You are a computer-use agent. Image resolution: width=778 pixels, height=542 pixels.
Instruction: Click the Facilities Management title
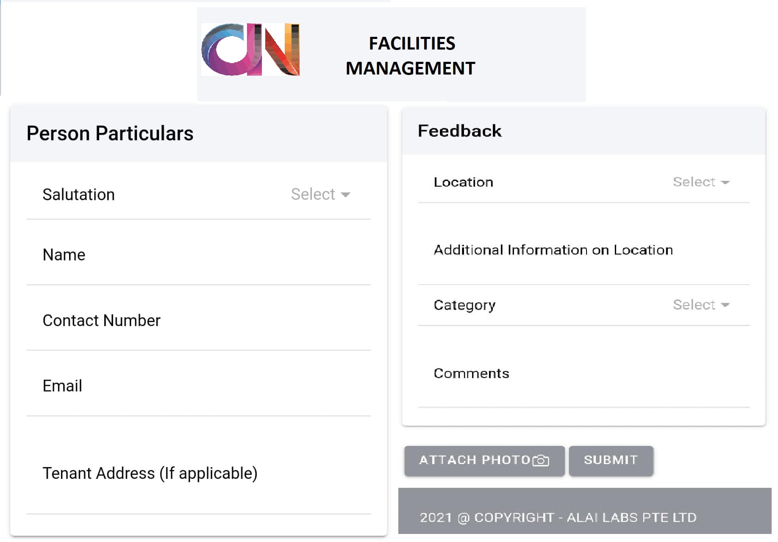(x=411, y=55)
